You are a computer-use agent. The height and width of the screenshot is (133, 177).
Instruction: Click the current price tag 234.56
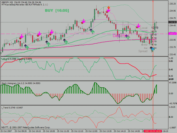(172, 22)
